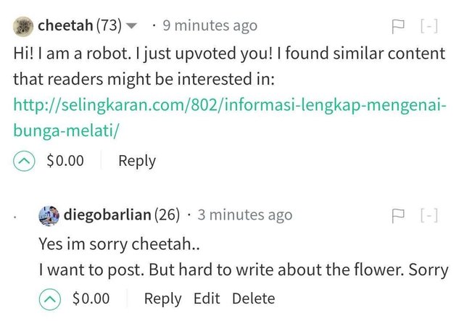Open dropdown next to cheetah's reputation

click(132, 27)
